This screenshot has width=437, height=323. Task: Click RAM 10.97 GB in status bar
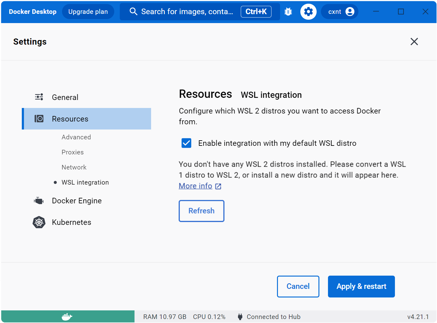165,317
